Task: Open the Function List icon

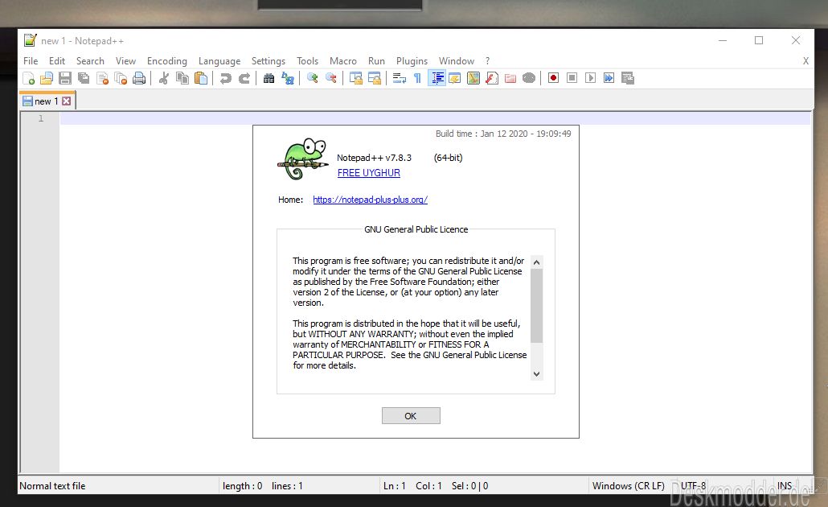Action: pyautogui.click(x=492, y=78)
